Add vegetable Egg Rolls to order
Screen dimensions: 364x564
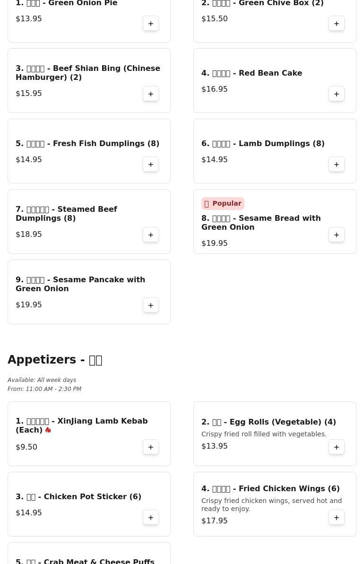point(337,447)
